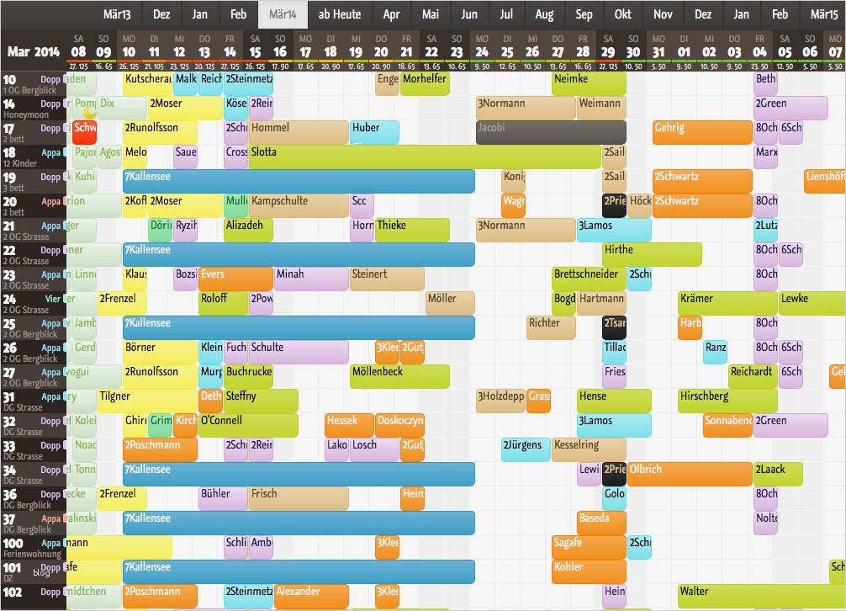Open room 100 Ferienwohnung row header
Image resolution: width=846 pixels, height=611 pixels.
(34, 548)
